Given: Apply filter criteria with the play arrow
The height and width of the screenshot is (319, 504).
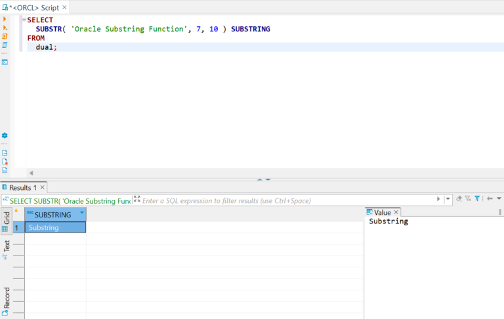Looking at the screenshot, I should [438, 199].
